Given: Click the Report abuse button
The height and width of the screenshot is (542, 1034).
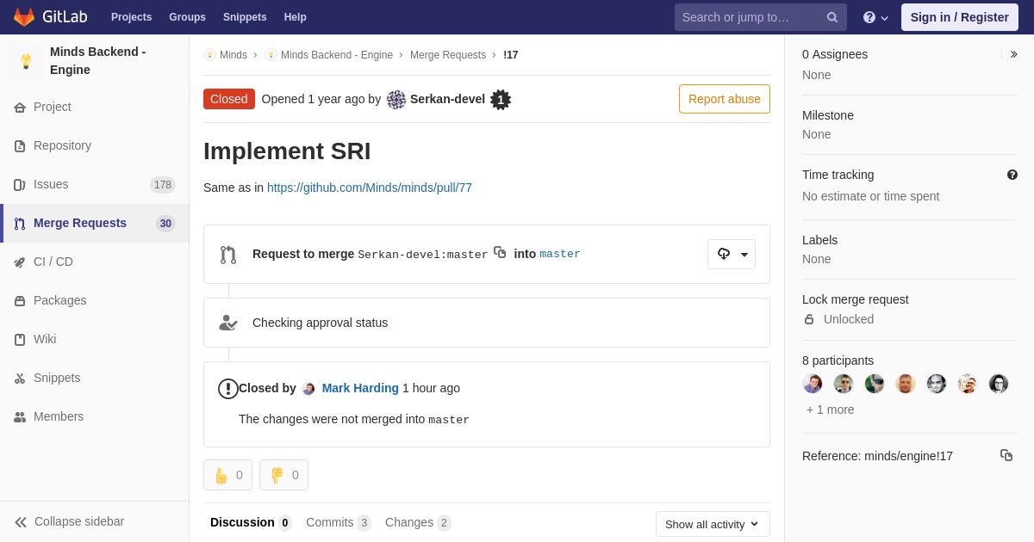Looking at the screenshot, I should tap(725, 99).
